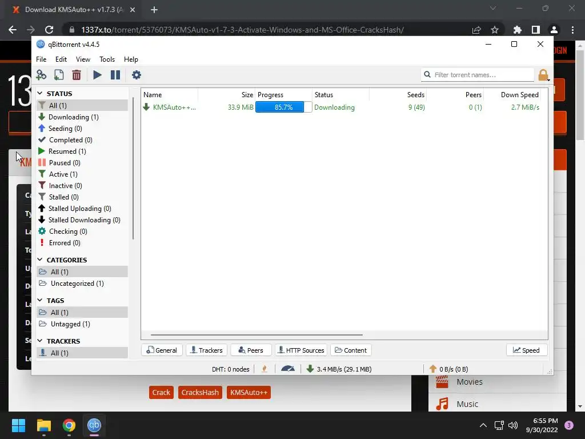Collapse the STATUS section chevron
This screenshot has height=439, width=585.
tap(40, 93)
